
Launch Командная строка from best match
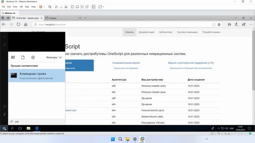click(x=37, y=75)
